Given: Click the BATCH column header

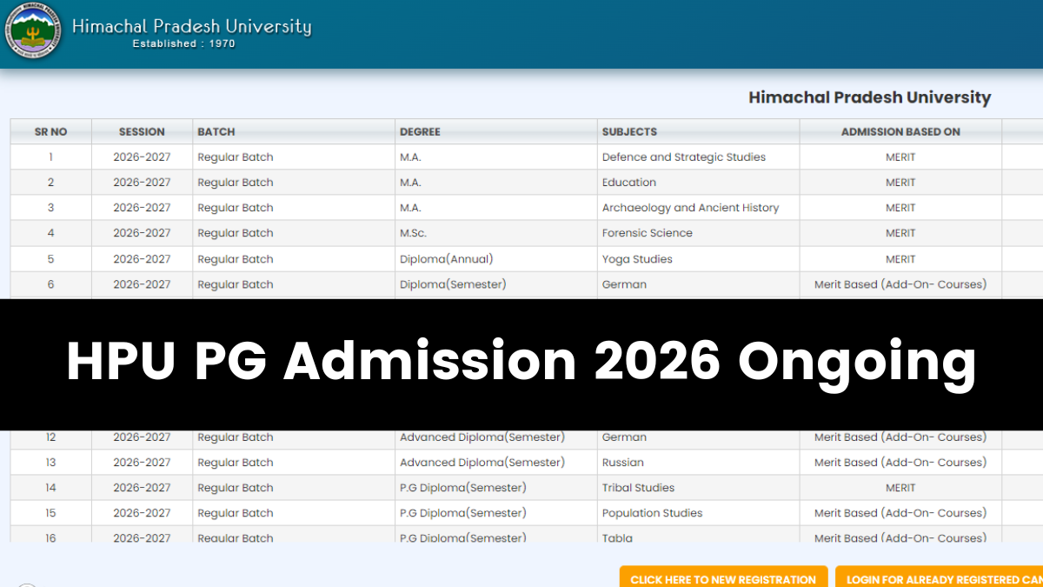Looking at the screenshot, I should (x=294, y=132).
